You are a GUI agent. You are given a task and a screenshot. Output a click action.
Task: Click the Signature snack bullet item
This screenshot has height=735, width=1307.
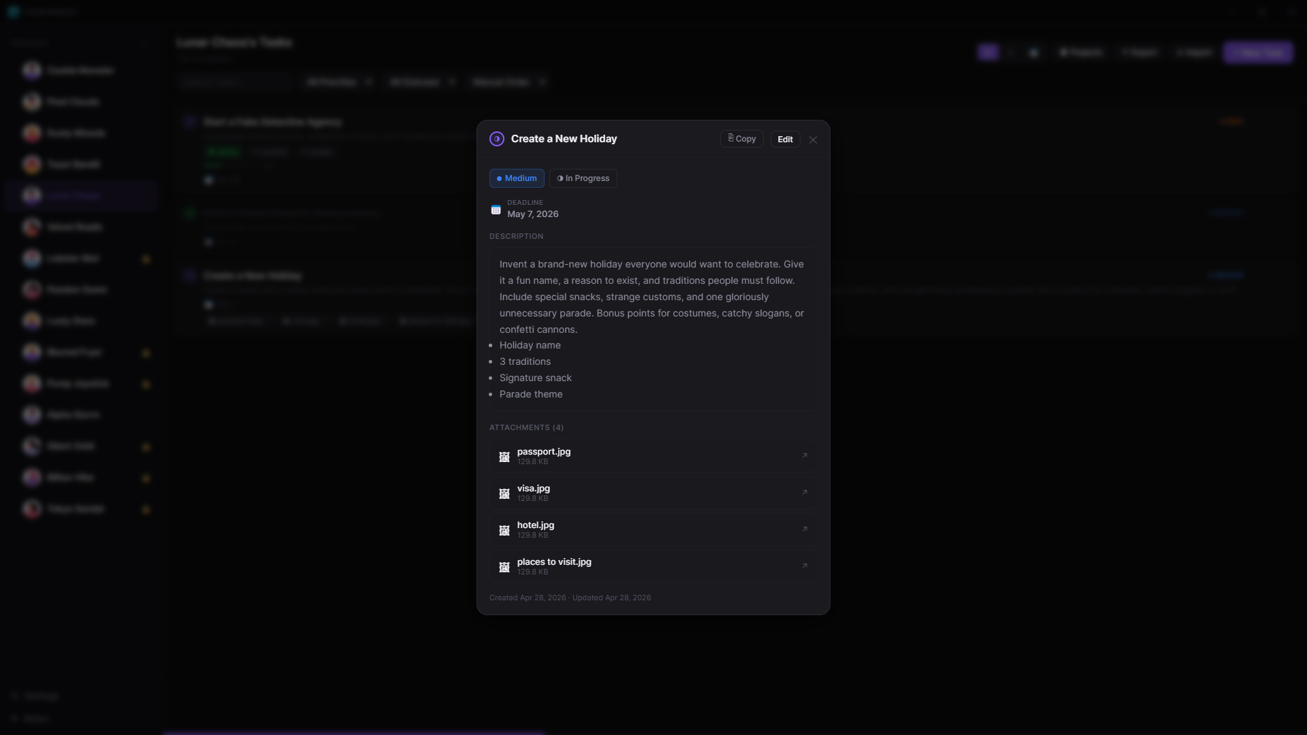click(x=536, y=378)
